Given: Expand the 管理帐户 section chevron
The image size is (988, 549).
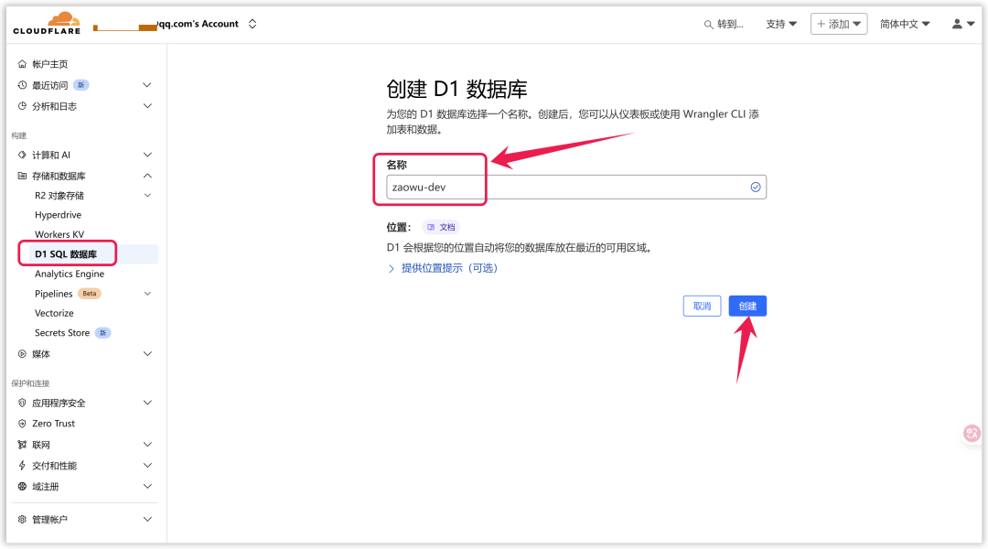Looking at the screenshot, I should tap(146, 520).
